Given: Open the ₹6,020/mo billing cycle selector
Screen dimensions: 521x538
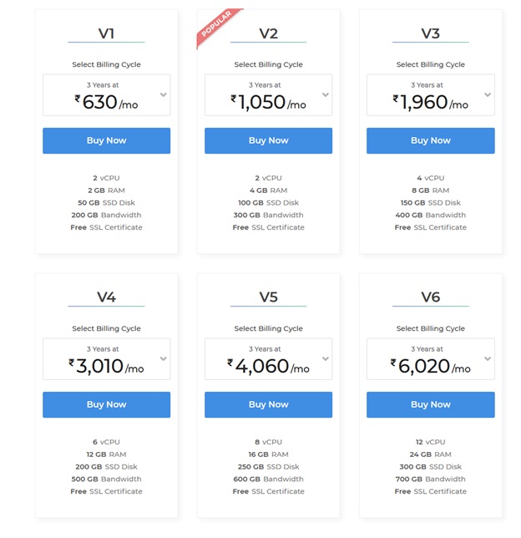Looking at the screenshot, I should click(431, 359).
